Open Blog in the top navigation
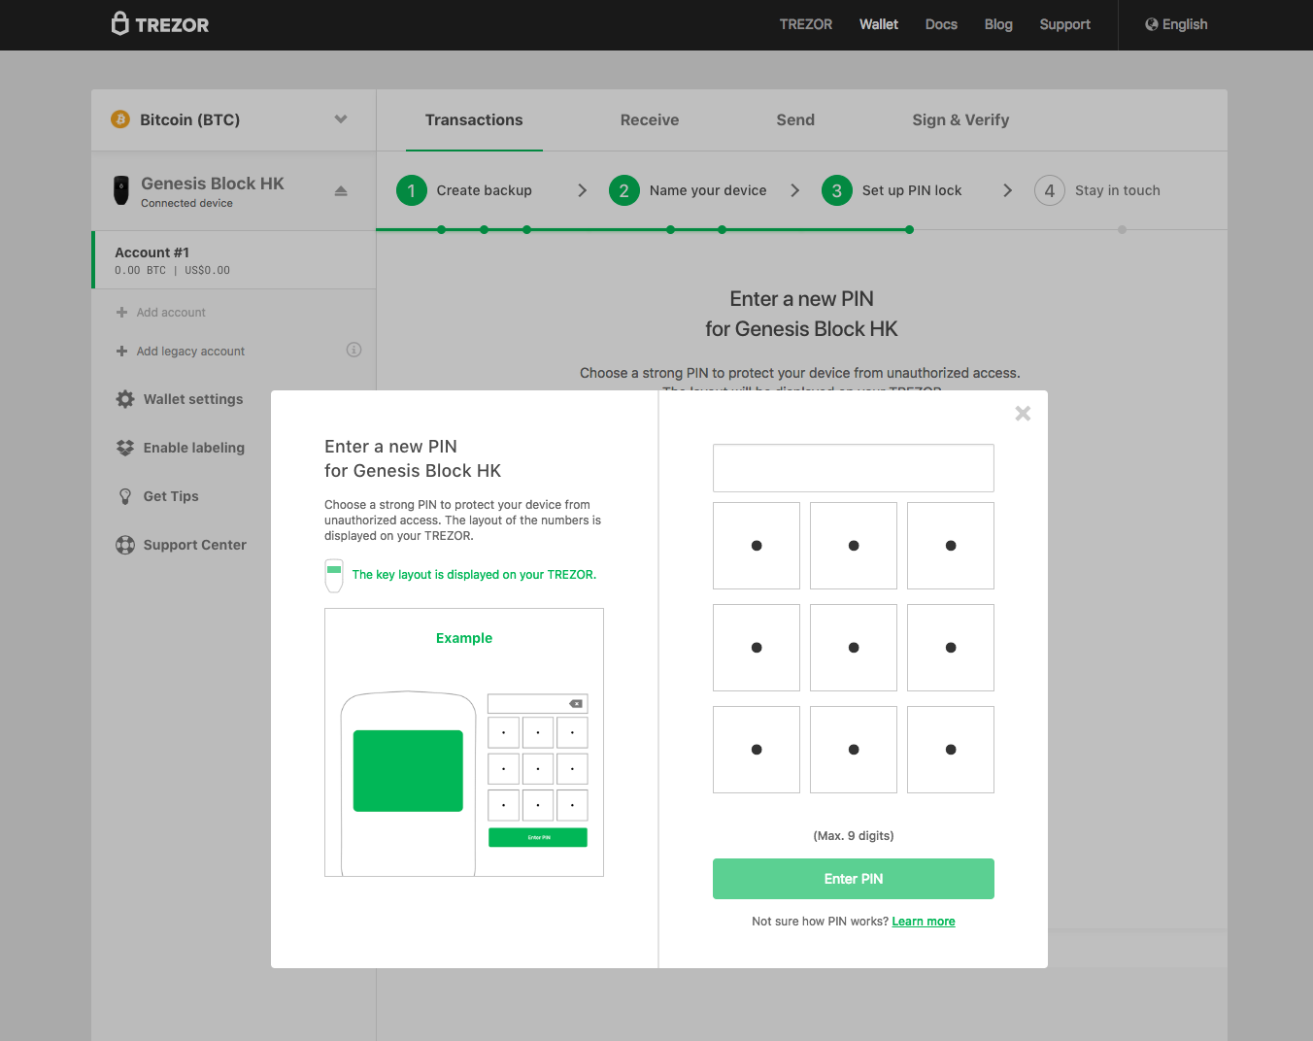1313x1041 pixels. [x=998, y=24]
